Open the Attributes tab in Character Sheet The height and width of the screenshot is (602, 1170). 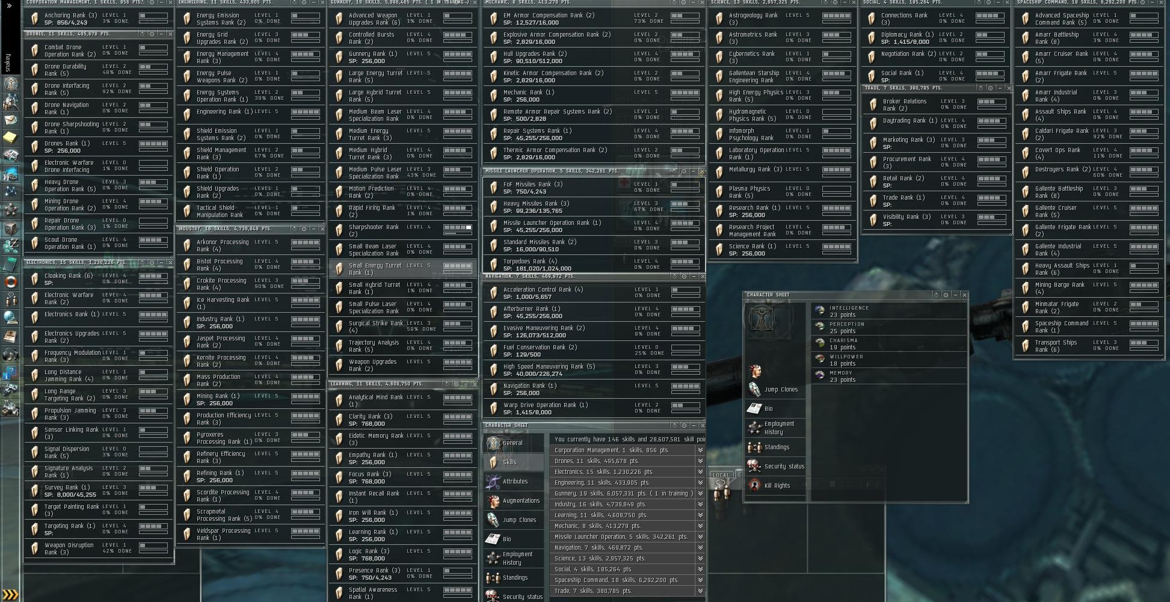coord(514,482)
